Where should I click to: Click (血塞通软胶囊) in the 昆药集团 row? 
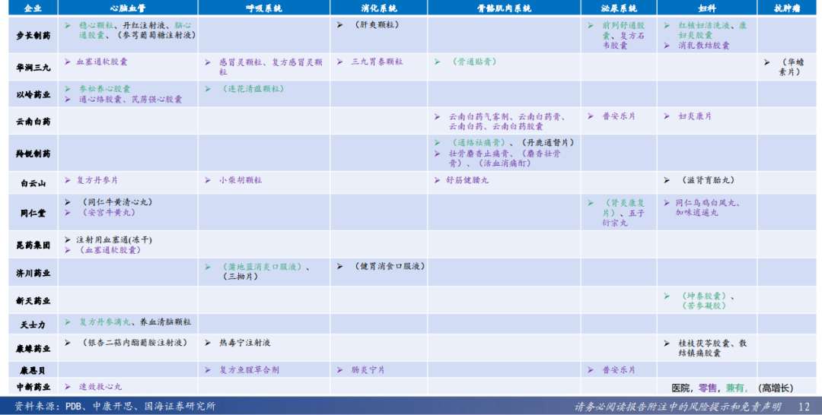[111, 250]
